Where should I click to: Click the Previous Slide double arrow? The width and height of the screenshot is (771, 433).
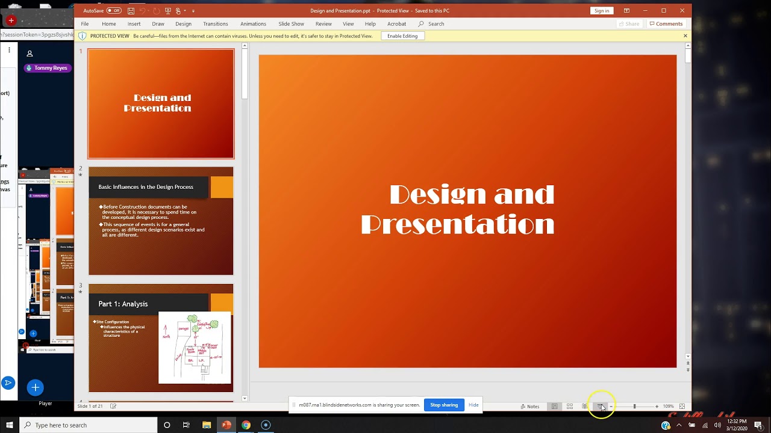pyautogui.click(x=688, y=363)
